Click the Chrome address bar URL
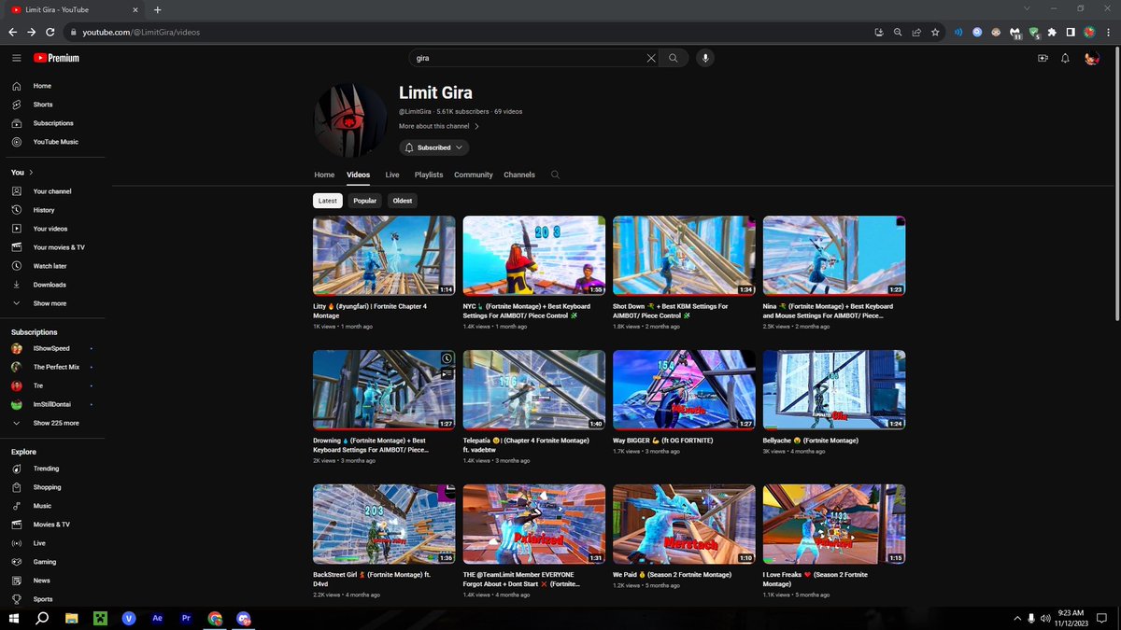 141,32
